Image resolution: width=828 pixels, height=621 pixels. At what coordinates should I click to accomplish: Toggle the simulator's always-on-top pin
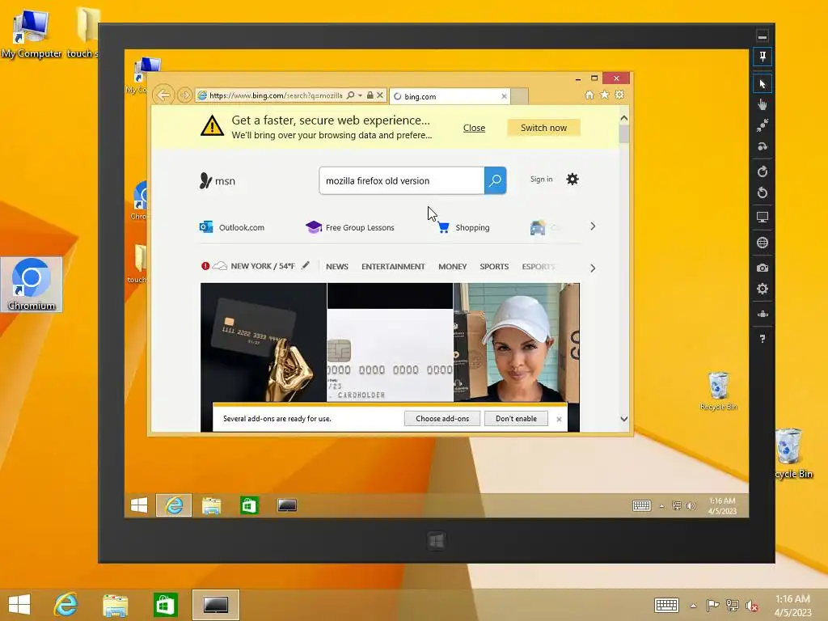(763, 57)
